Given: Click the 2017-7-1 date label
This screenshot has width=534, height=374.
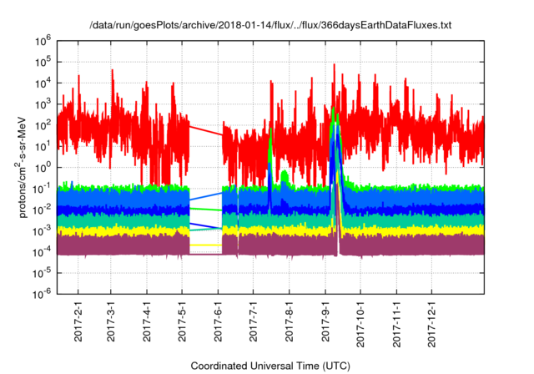Looking at the screenshot, I should pos(253,321).
